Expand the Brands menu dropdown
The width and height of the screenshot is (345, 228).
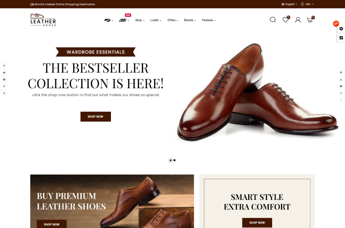coord(190,20)
